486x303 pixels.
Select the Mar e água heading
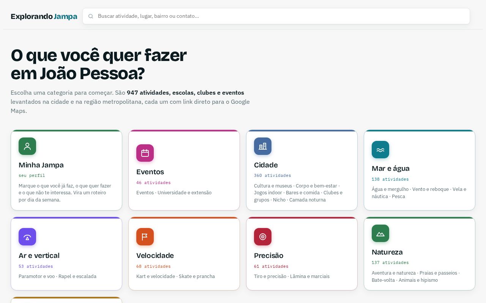(391, 169)
